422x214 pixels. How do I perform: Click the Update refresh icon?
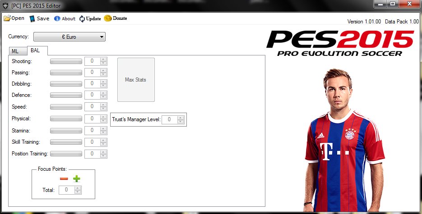point(82,18)
